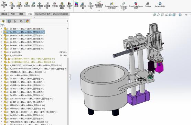
Task: Open dropdown arrow under 设计算例
Action: click(4, 10)
